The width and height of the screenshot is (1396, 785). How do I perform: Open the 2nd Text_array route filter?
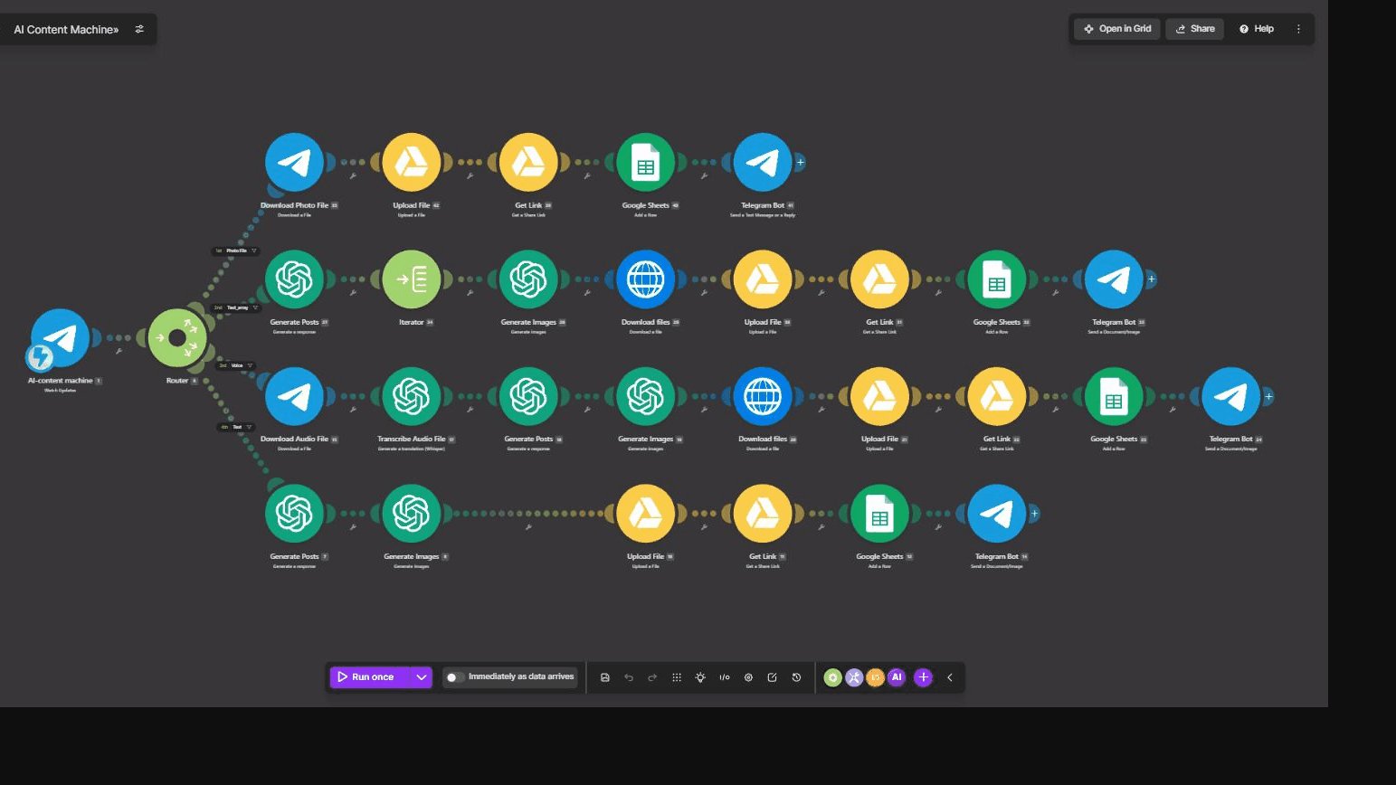click(x=236, y=307)
